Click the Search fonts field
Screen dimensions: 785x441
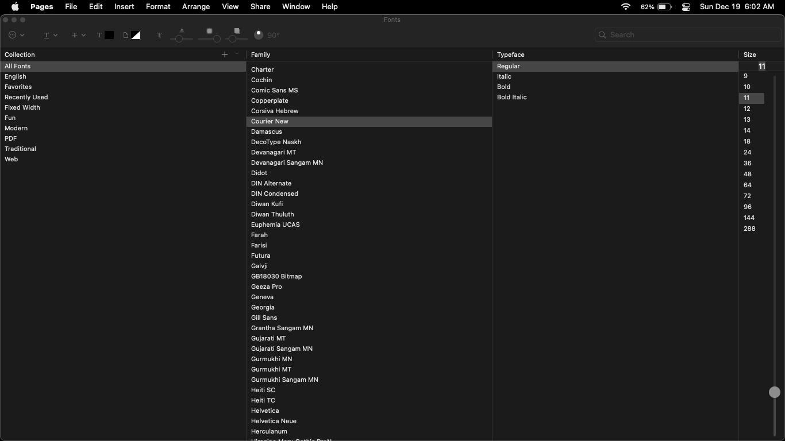pos(688,35)
